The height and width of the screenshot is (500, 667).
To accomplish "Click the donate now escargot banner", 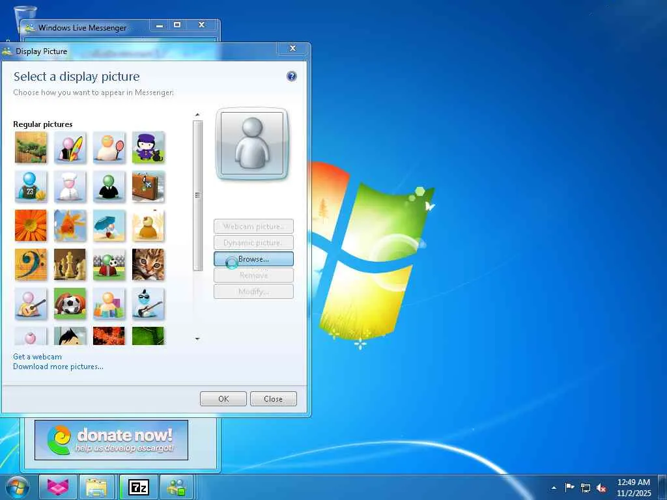I will pos(111,440).
